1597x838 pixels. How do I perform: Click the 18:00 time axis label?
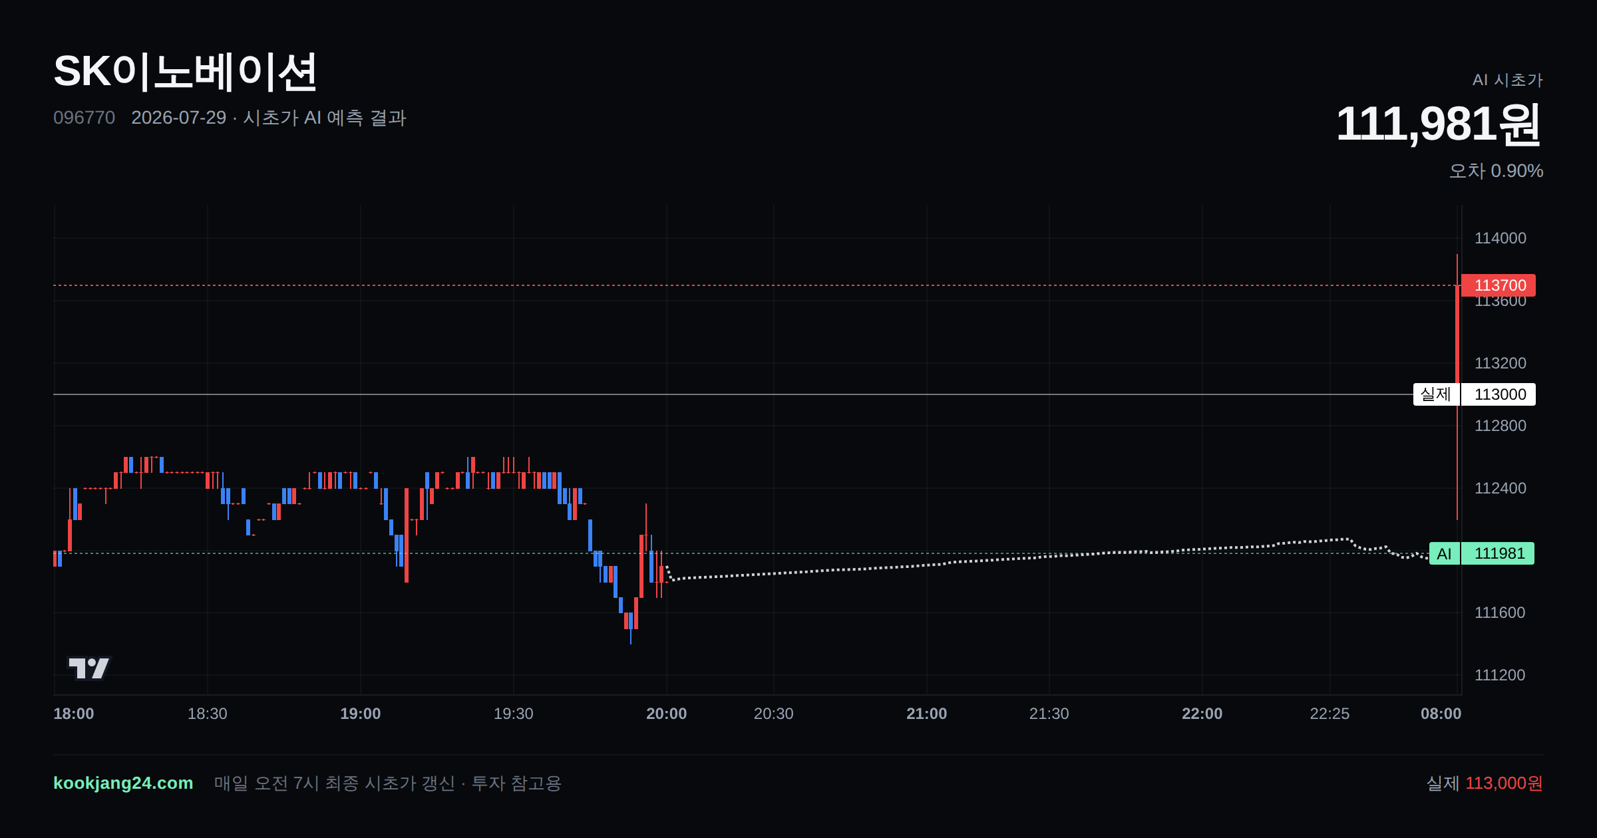[74, 714]
